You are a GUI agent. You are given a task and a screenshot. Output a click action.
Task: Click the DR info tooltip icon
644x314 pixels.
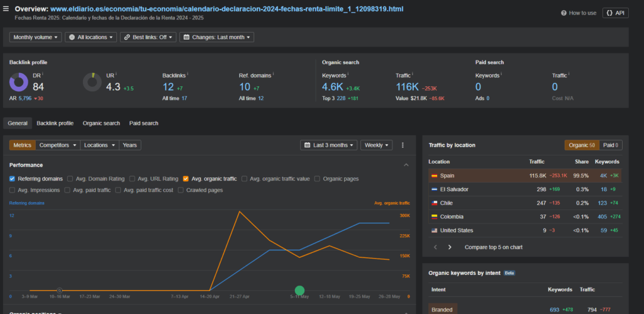point(43,74)
